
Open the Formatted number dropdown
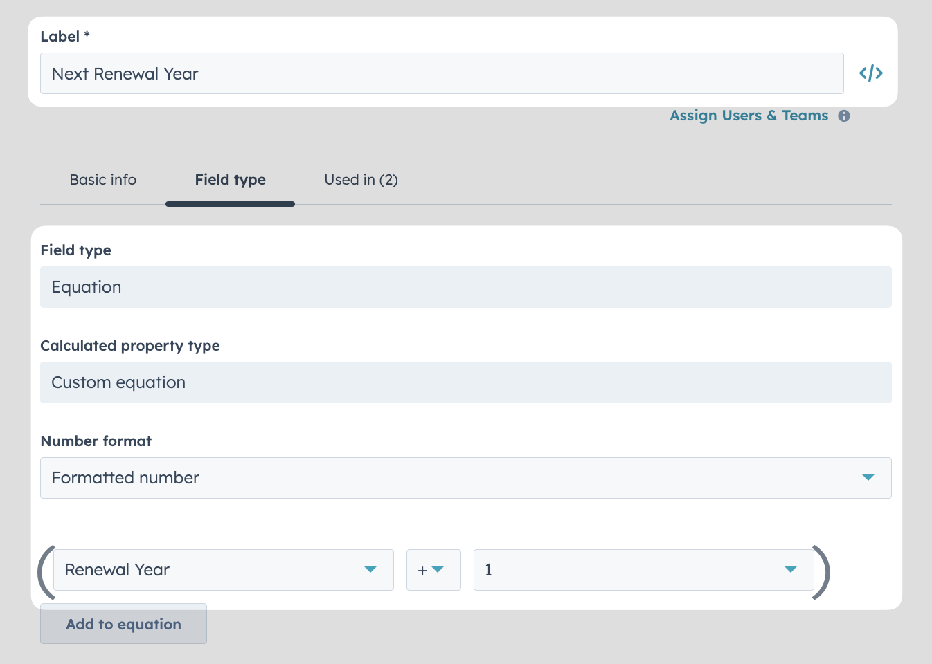pos(465,478)
